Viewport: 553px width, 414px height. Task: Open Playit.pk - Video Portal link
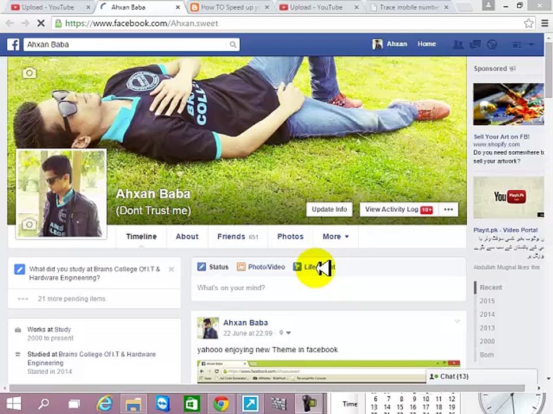505,230
